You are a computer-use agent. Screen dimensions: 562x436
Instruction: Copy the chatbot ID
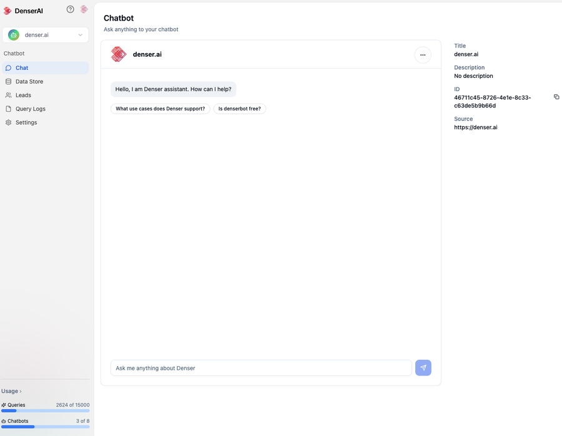556,97
